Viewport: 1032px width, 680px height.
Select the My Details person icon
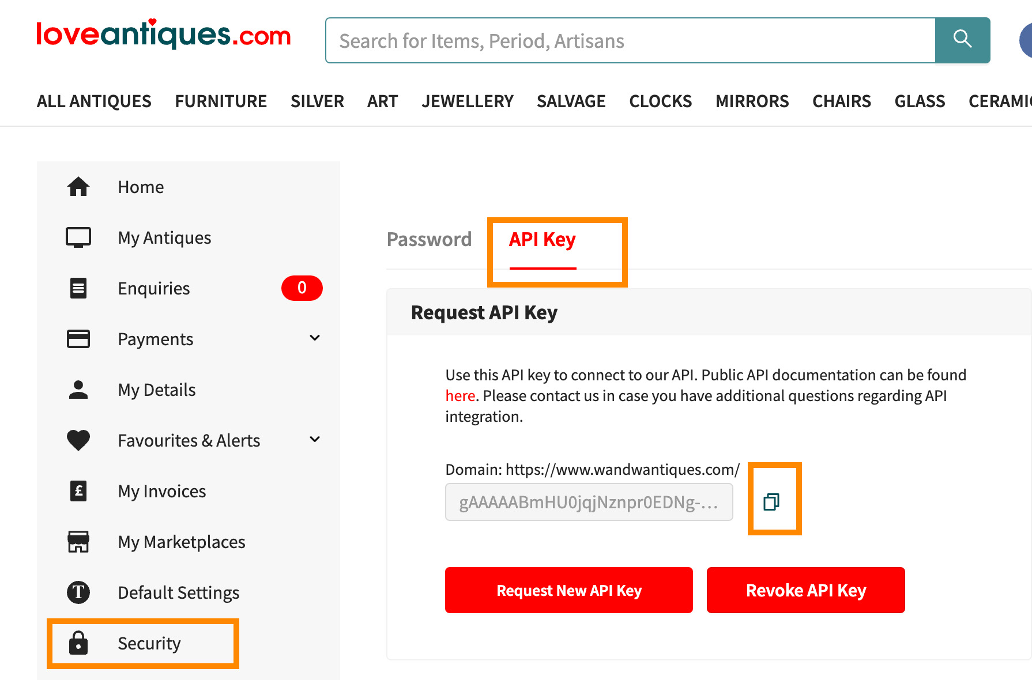(x=78, y=390)
